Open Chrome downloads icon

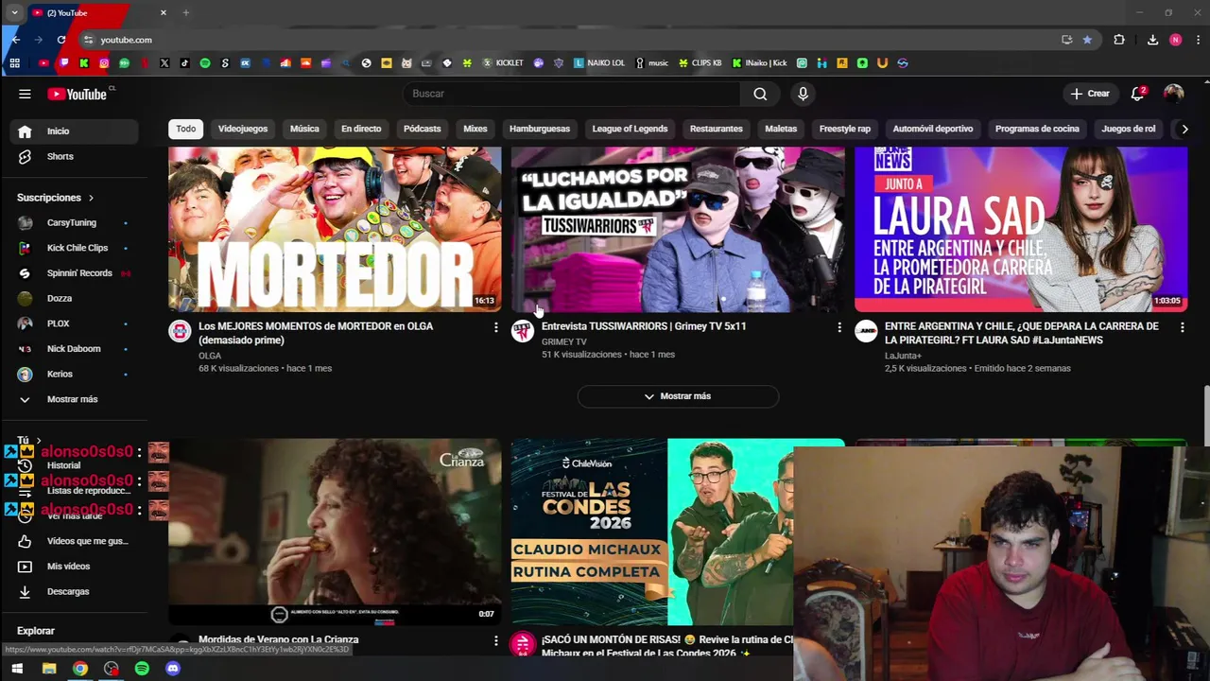[1152, 40]
